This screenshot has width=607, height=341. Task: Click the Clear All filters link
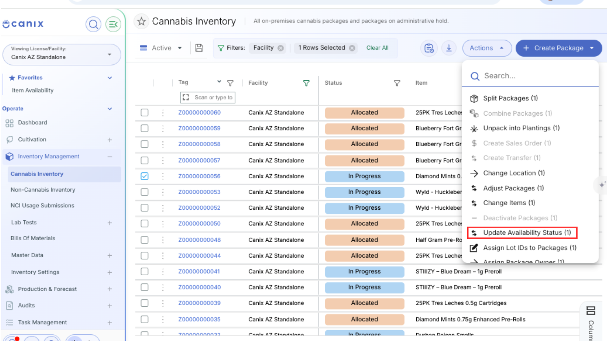377,48
